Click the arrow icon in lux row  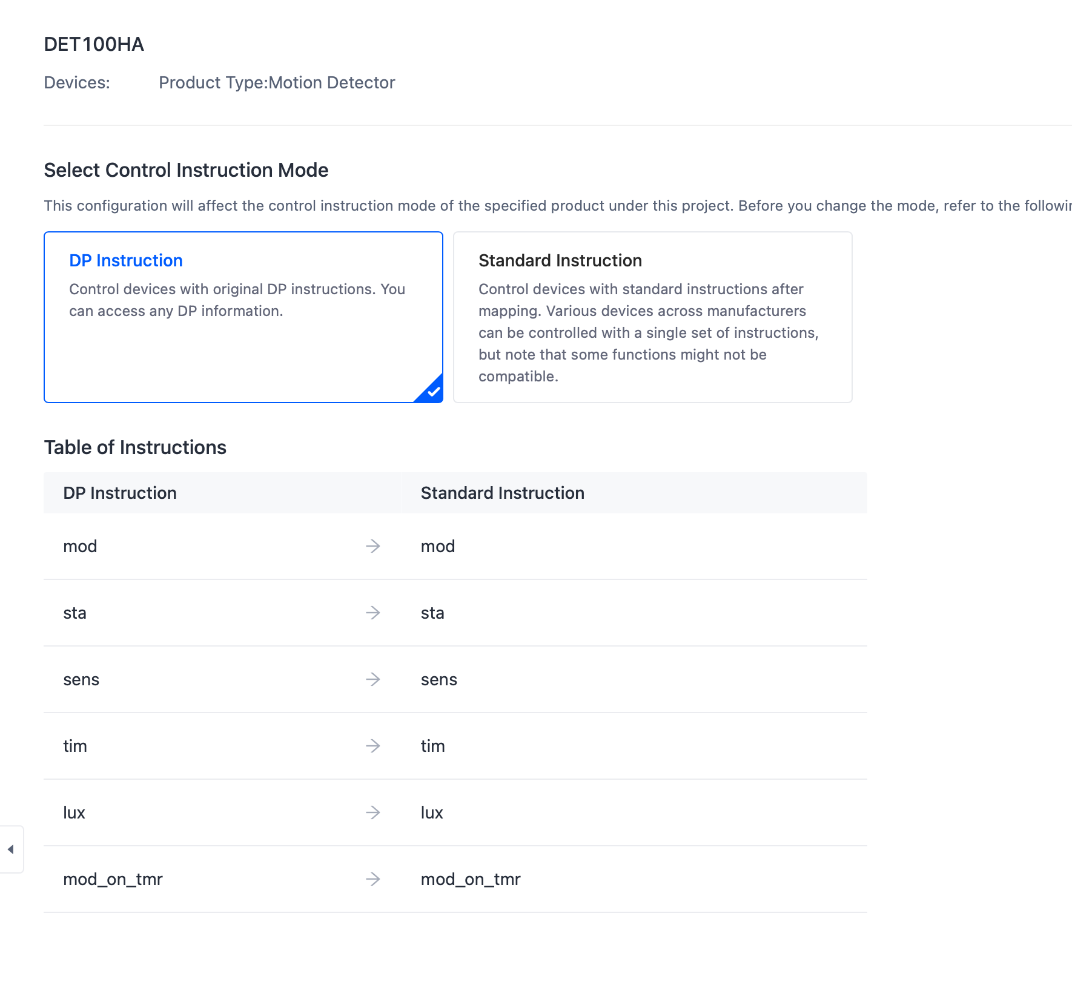(x=373, y=812)
